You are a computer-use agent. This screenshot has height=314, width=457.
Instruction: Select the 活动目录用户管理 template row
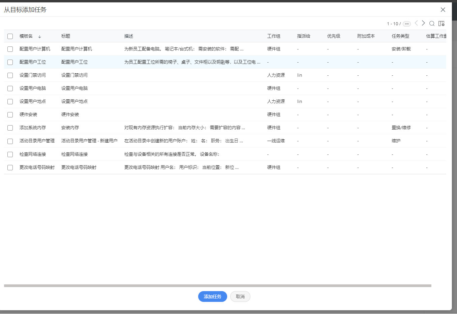coord(37,141)
